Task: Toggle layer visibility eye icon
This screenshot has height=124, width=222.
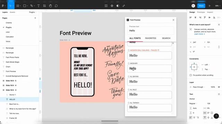Action: 219,87
